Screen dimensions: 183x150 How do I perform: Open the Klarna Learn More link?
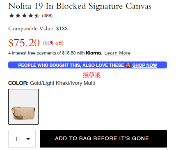(117, 53)
